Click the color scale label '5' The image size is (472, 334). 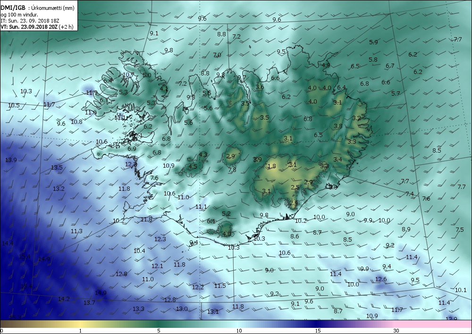point(159,331)
